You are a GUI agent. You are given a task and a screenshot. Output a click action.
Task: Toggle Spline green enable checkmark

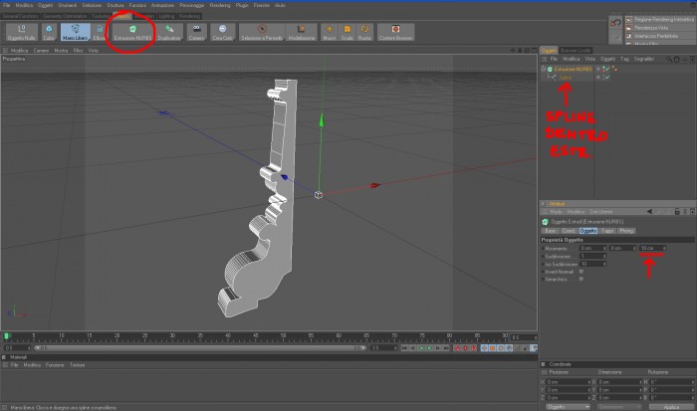[606, 77]
